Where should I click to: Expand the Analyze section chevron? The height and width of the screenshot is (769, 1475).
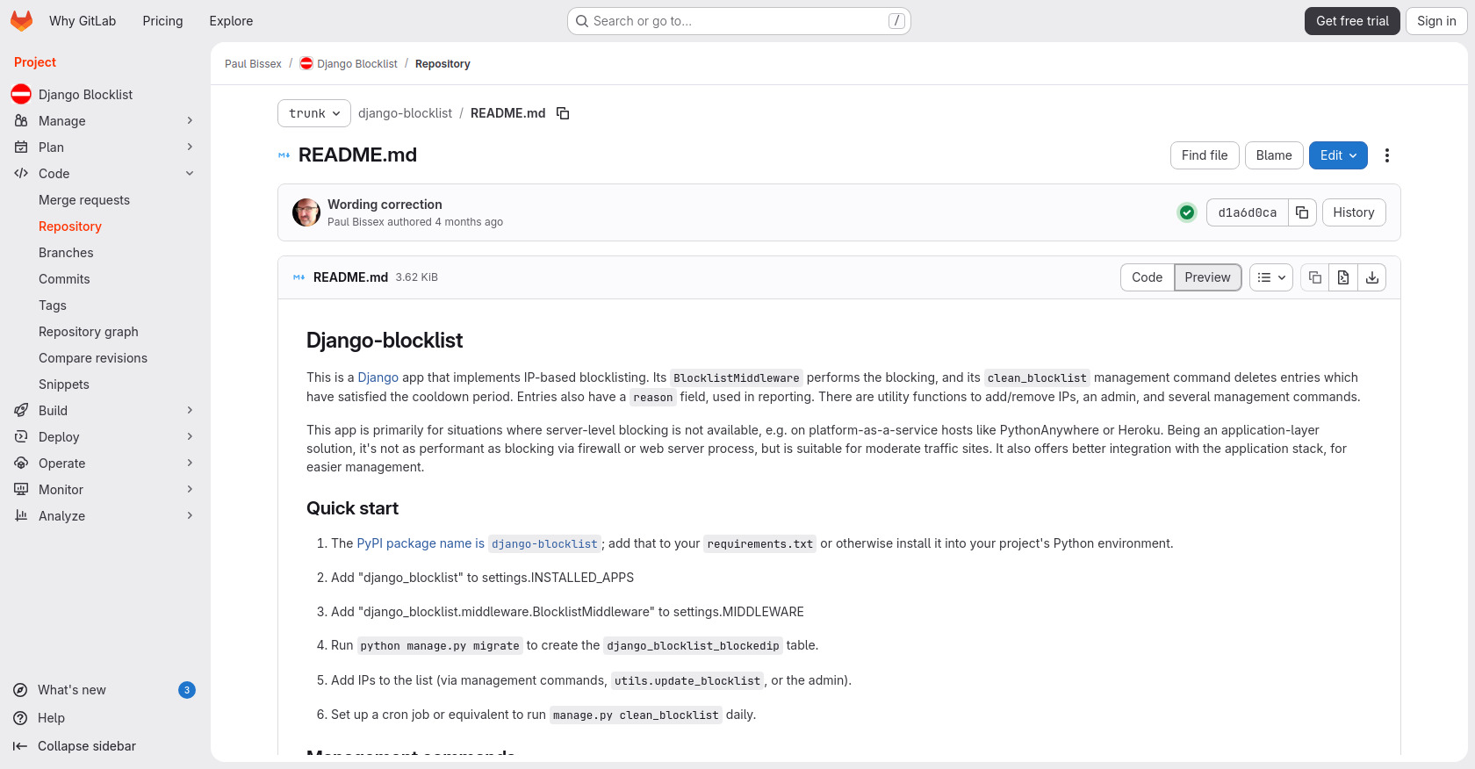(x=190, y=515)
